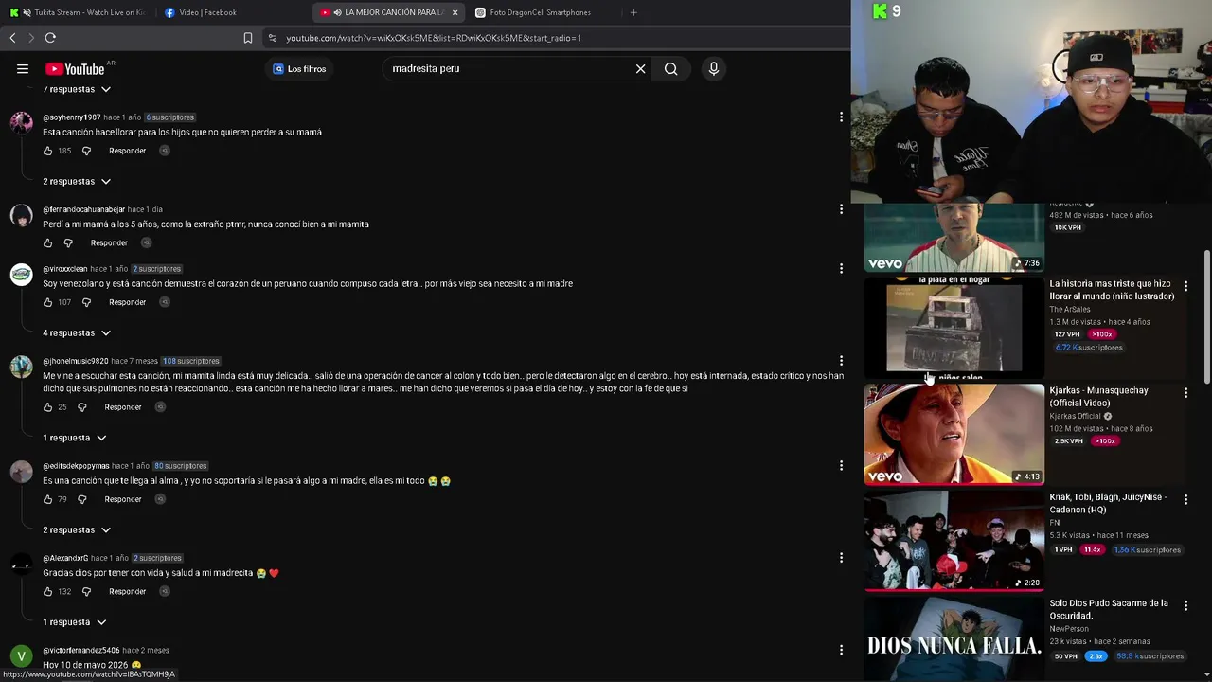Open options menu for @jhonelmusic9820's comment

tap(841, 360)
